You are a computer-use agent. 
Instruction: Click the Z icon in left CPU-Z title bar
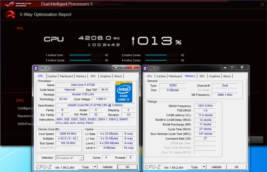(36, 68)
